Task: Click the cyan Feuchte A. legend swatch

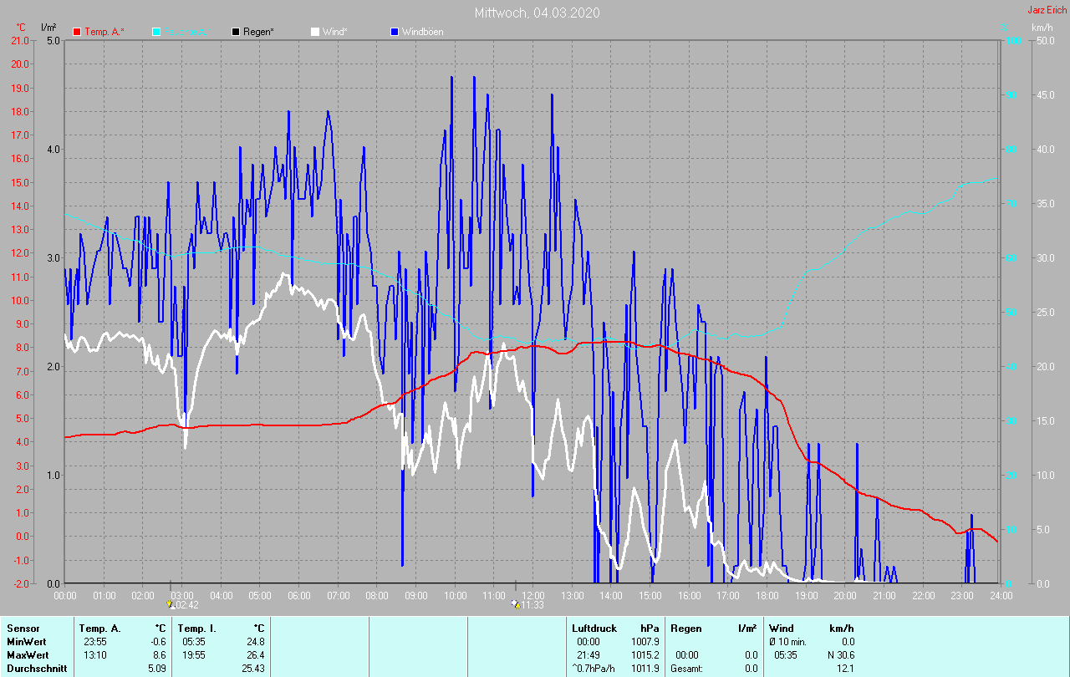Action: pyautogui.click(x=156, y=32)
